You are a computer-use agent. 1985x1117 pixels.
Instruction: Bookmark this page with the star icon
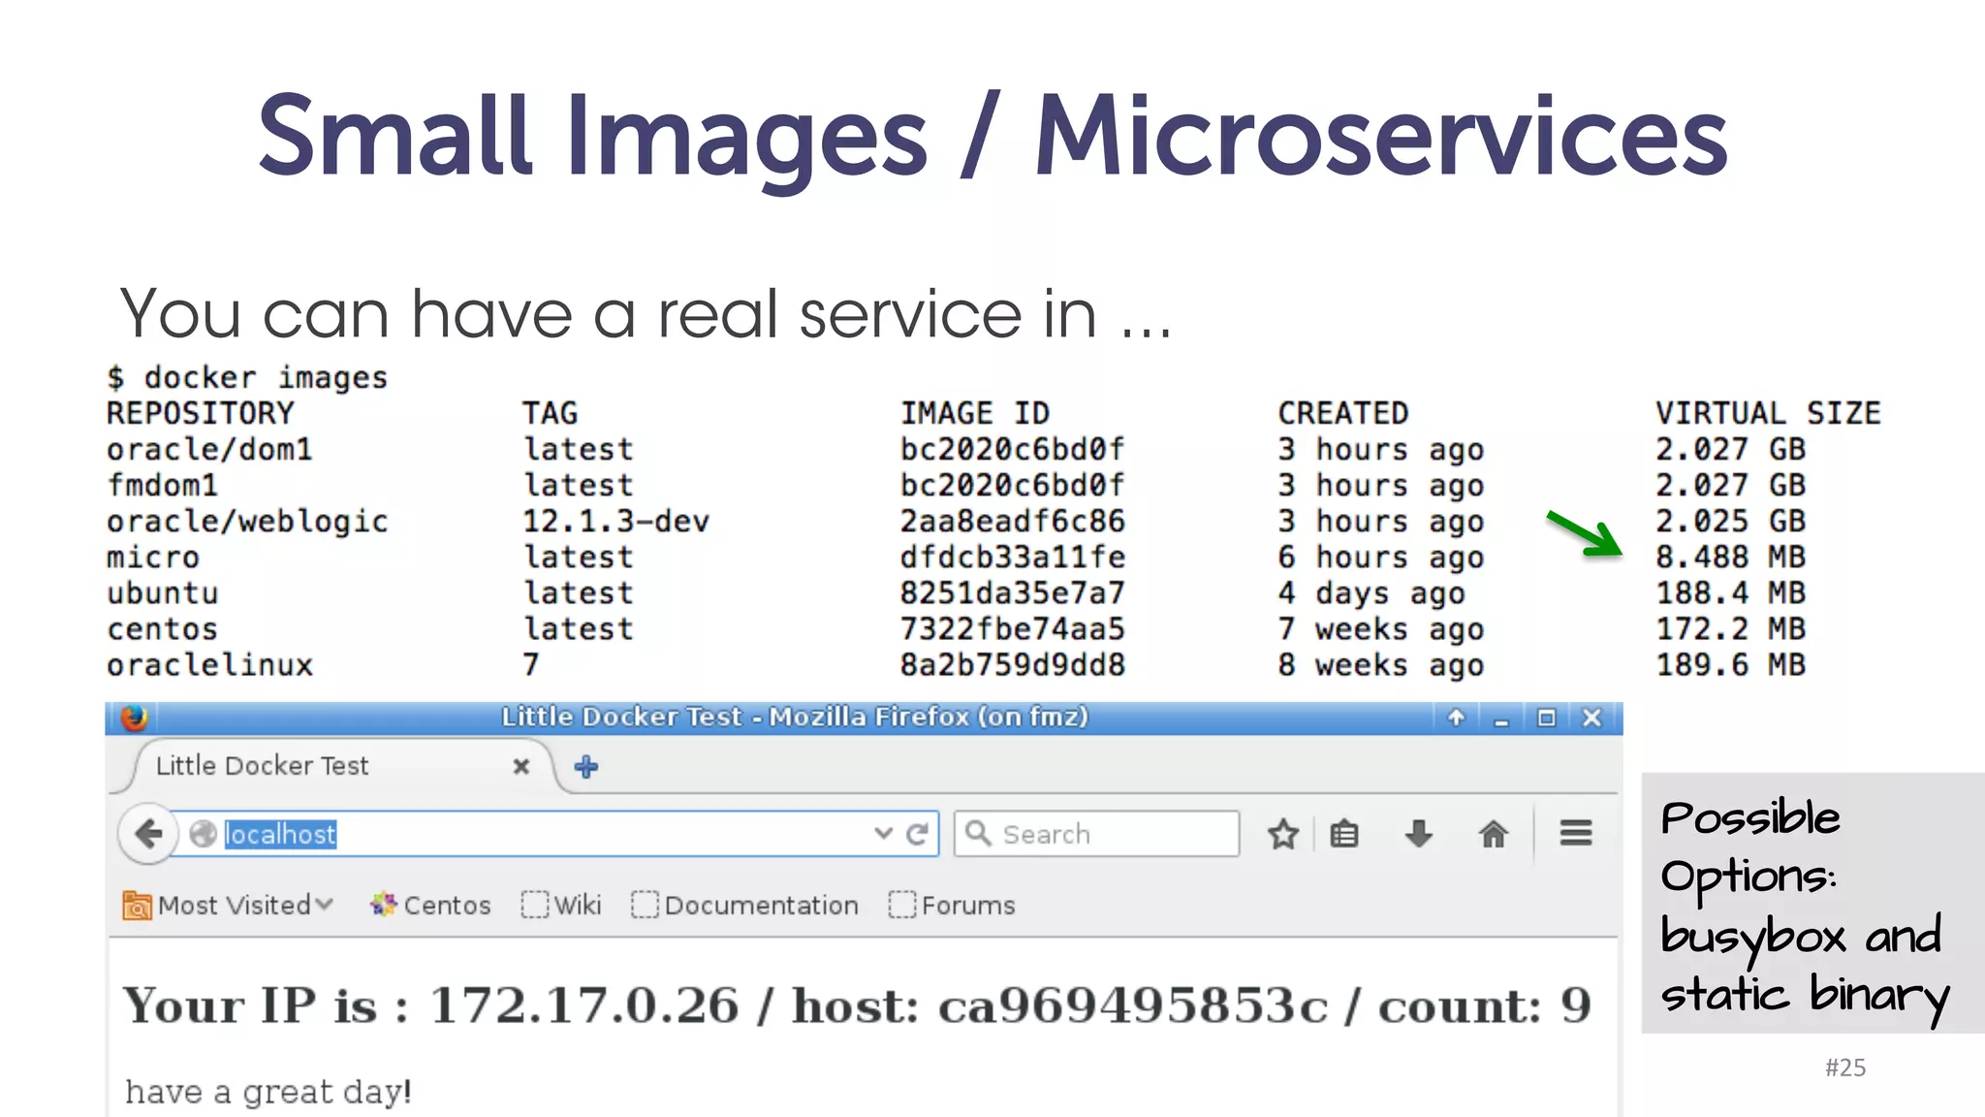[1283, 834]
